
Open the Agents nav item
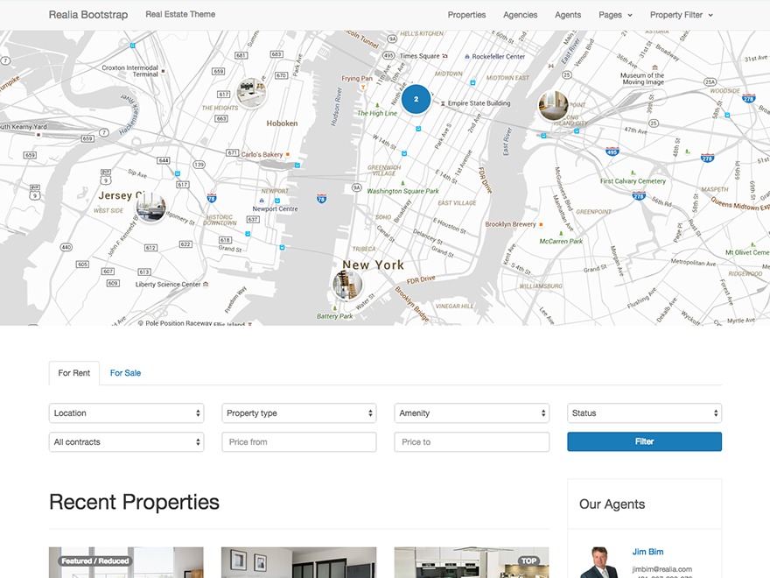pyautogui.click(x=568, y=15)
